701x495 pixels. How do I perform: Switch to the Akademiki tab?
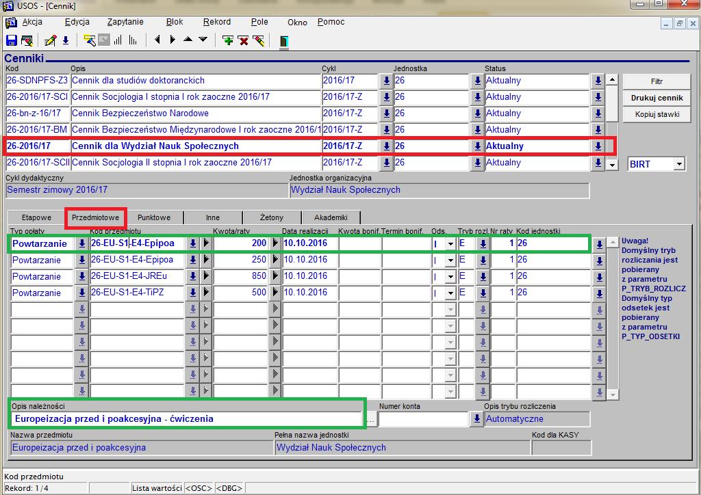[331, 218]
